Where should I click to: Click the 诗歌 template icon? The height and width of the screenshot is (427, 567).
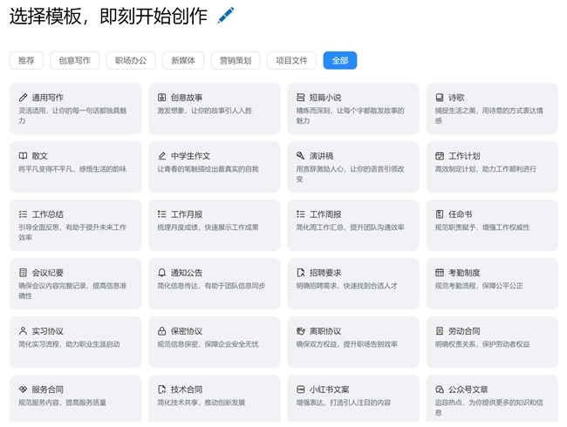tap(441, 98)
